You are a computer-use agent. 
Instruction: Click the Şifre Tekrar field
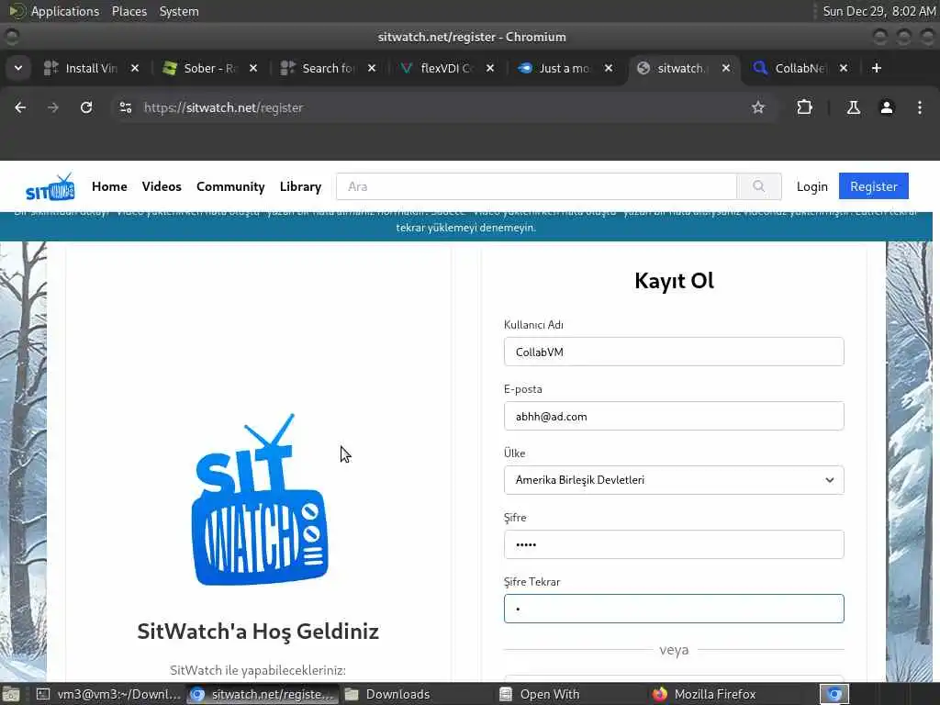674,609
